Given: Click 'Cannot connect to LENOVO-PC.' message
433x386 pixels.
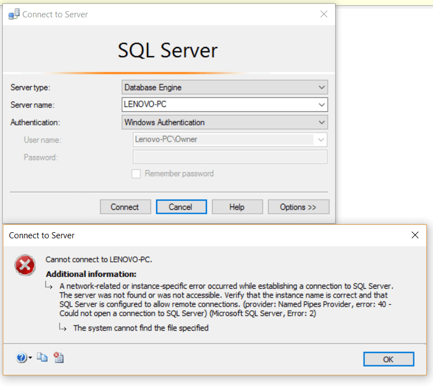Looking at the screenshot, I should (x=98, y=260).
